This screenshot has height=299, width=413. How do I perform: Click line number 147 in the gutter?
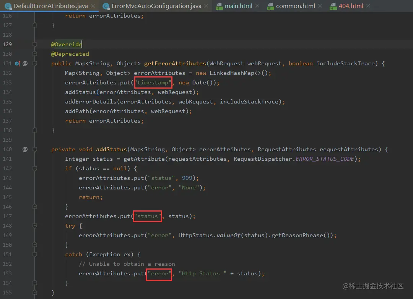pos(7,216)
